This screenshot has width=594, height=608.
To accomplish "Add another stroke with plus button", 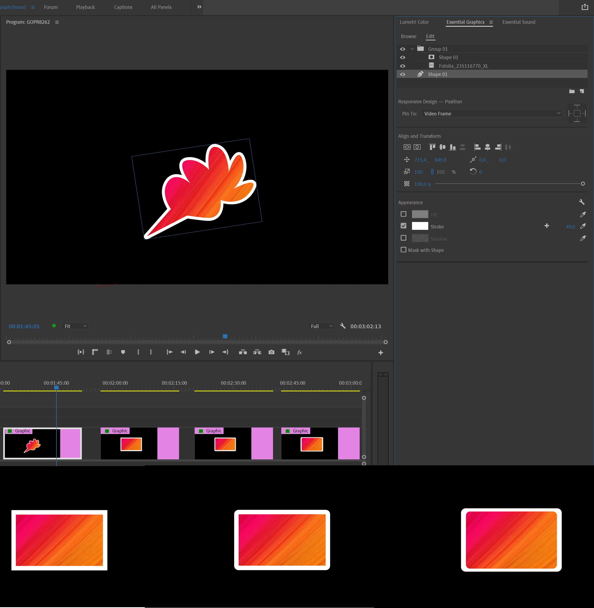I will [x=546, y=226].
